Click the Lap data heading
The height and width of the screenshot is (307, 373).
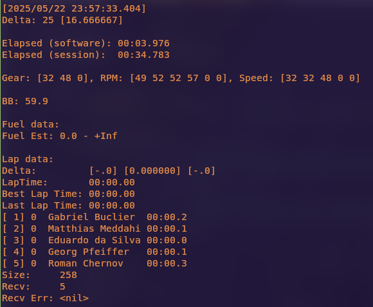point(28,159)
